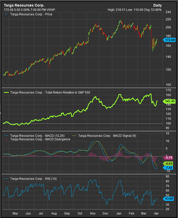Click the green Total Return legend line swatch
Viewport: 178px width, 218px height.
coord(6,93)
